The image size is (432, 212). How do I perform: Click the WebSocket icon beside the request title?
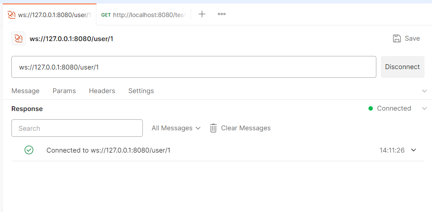click(x=18, y=39)
